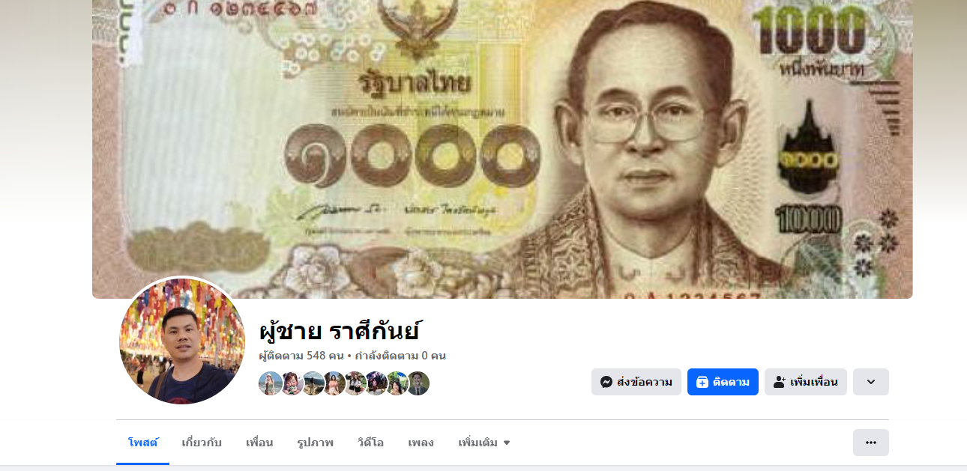
Task: Open the เพื่อน tab
Action: tap(259, 443)
